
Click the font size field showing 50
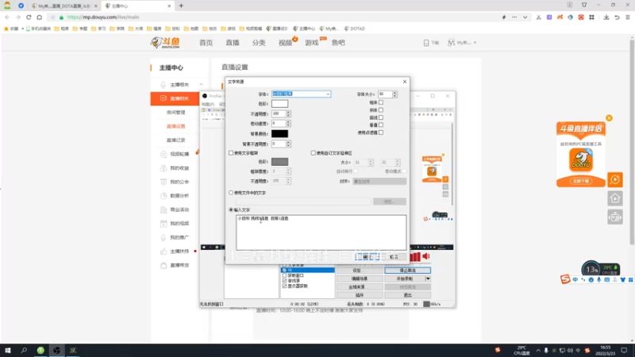tap(385, 94)
